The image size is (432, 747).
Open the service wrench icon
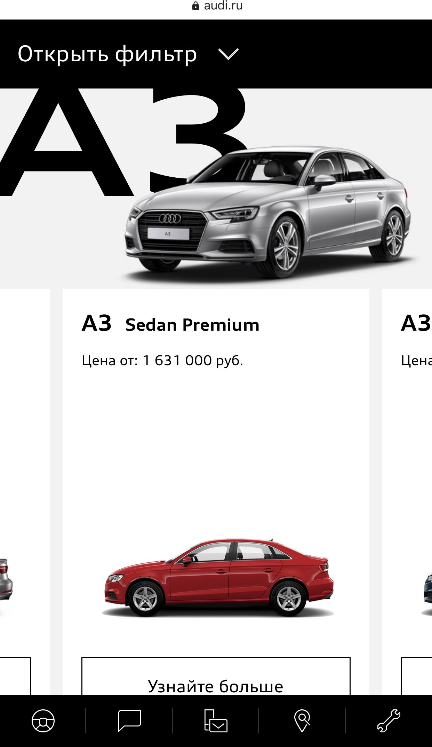pos(389,721)
